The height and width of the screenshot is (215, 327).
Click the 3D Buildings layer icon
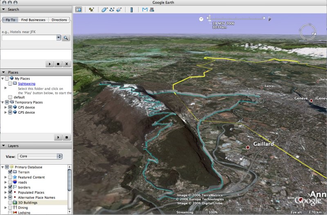coord(15,202)
